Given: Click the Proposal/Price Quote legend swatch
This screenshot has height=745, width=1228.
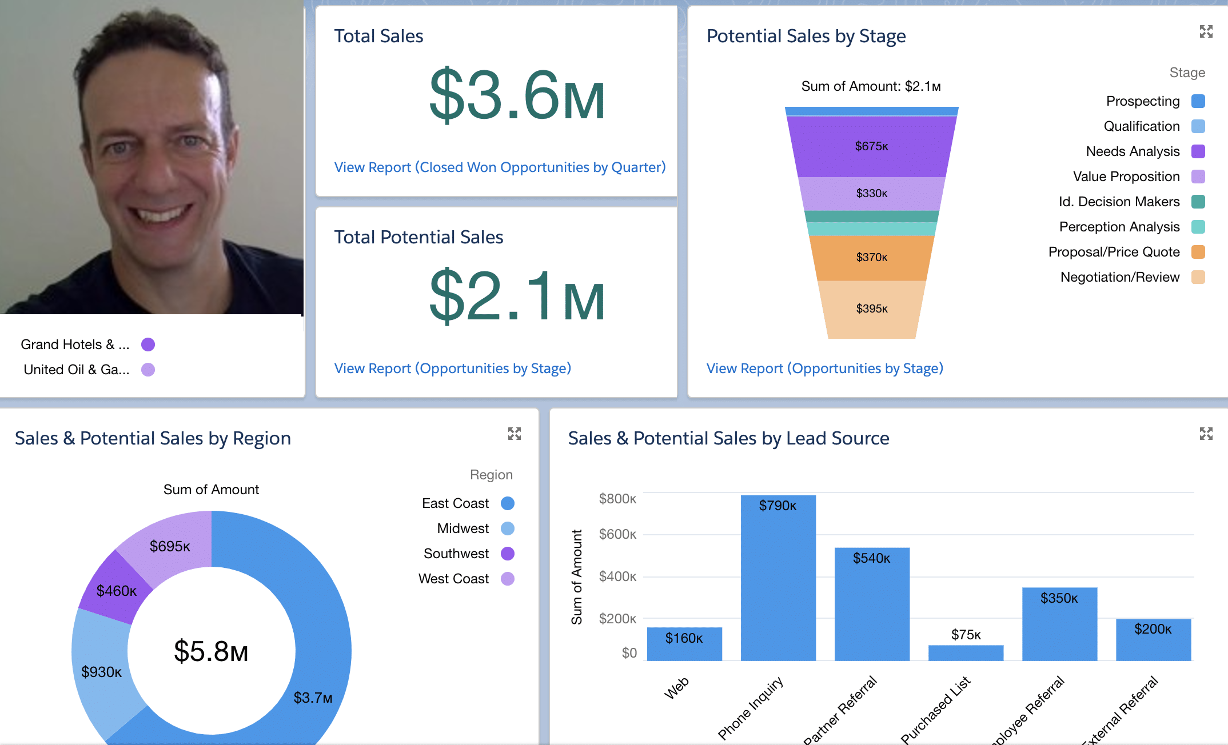Looking at the screenshot, I should click(x=1198, y=252).
